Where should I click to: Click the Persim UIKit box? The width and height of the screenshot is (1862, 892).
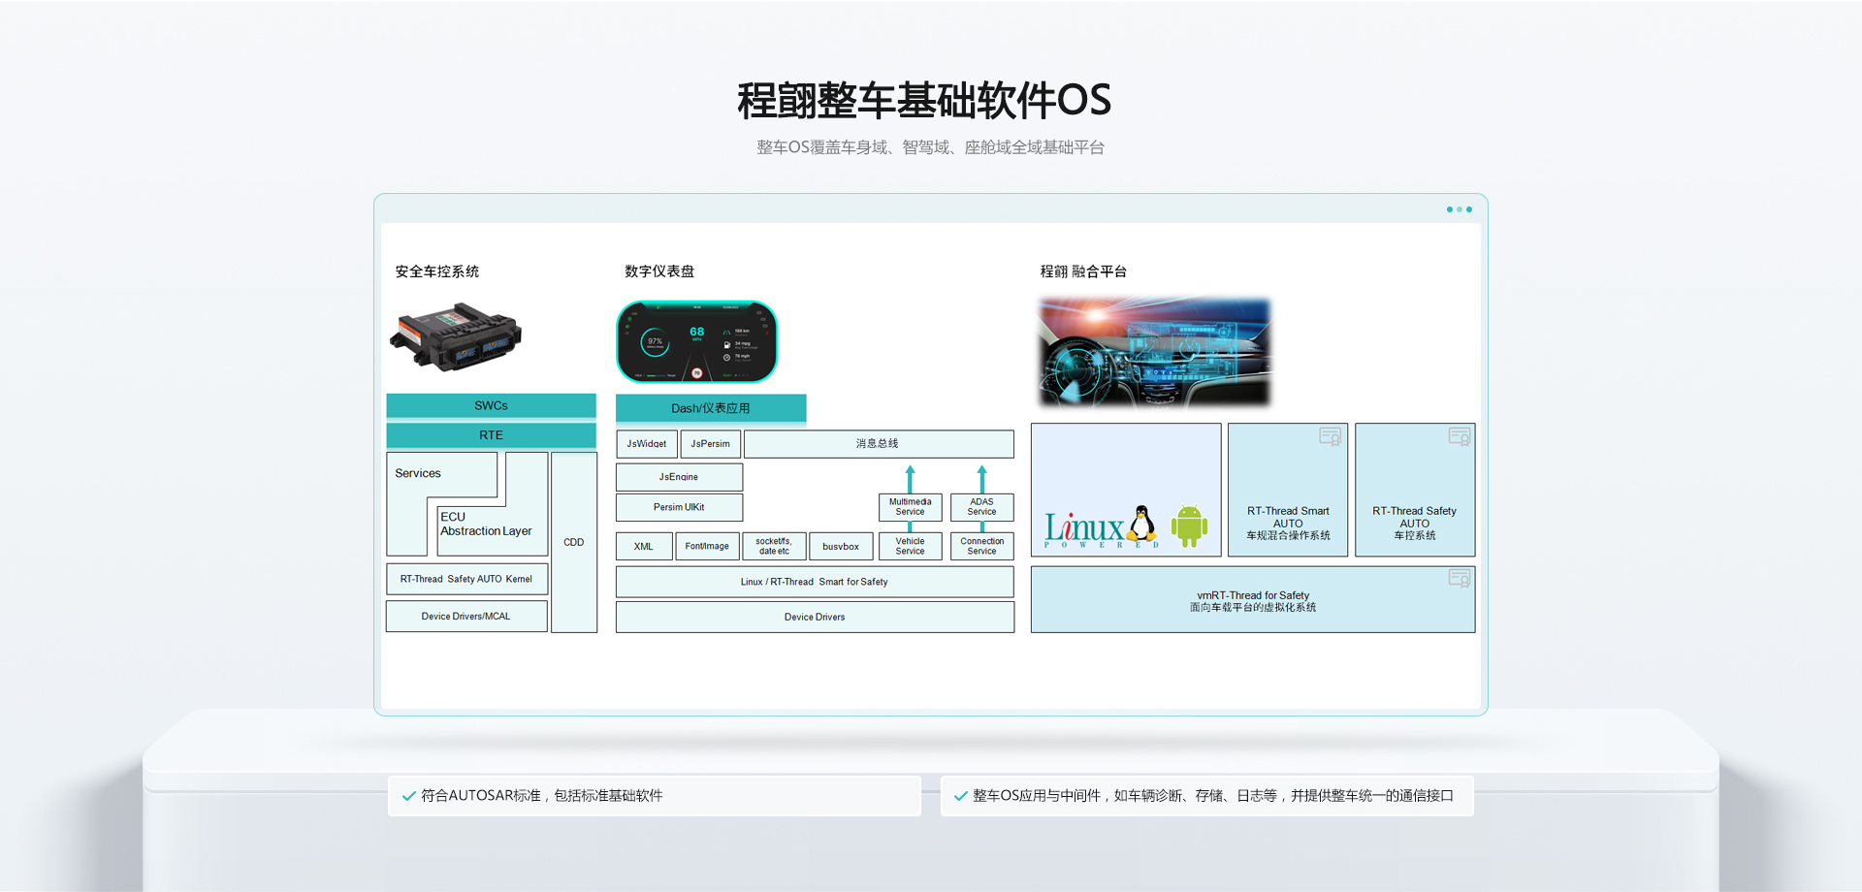click(x=679, y=507)
